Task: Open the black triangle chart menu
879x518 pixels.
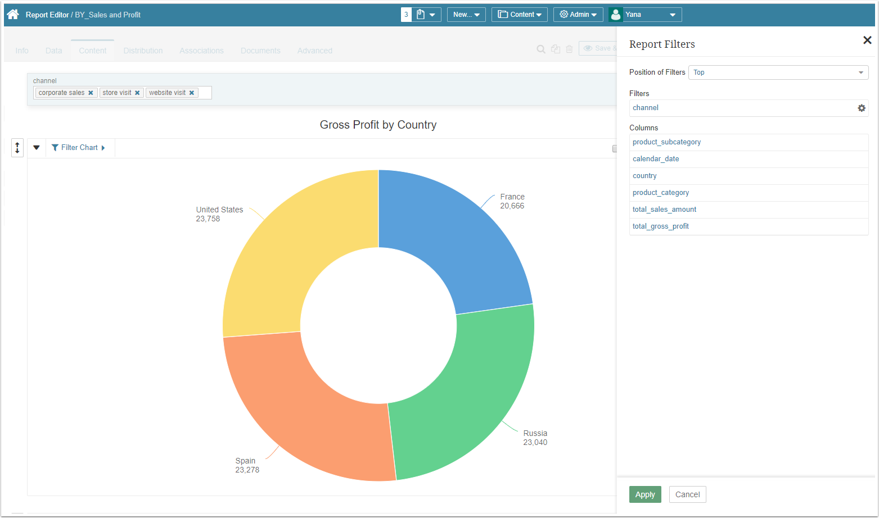Action: point(37,148)
